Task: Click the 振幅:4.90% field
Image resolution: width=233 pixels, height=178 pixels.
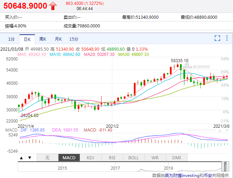Action: [16, 26]
